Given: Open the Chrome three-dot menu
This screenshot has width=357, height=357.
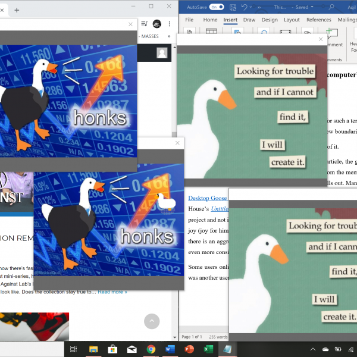Looking at the screenshot, I should (x=170, y=24).
